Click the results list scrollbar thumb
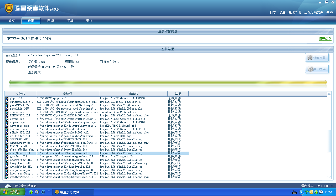336x196 pixels. [x=329, y=141]
